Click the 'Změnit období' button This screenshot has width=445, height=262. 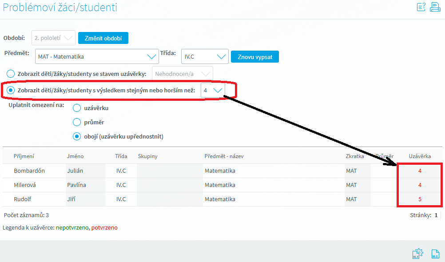tap(103, 38)
